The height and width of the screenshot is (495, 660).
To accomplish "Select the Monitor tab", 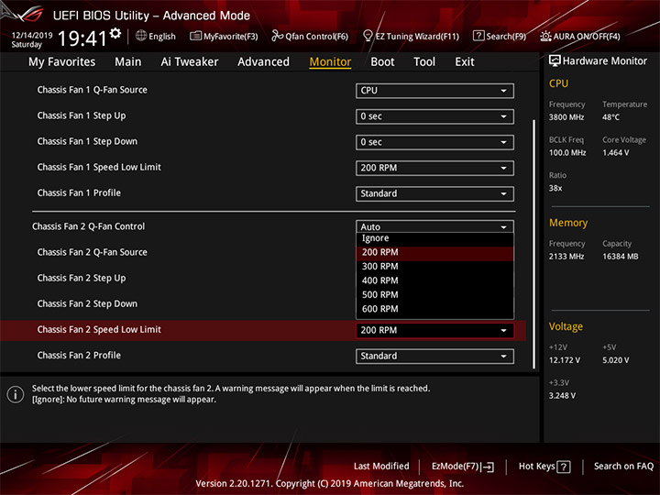I will [330, 62].
